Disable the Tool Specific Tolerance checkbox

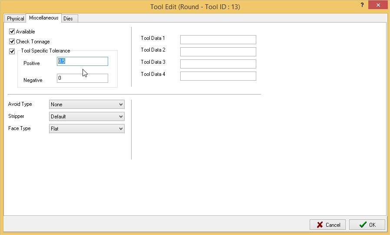pos(12,52)
